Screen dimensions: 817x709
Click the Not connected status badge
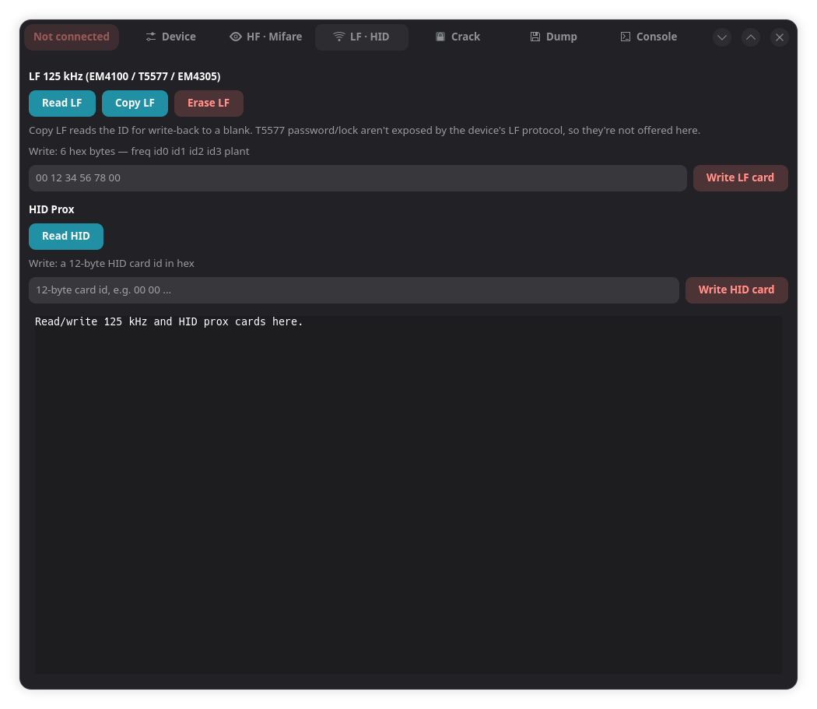[72, 37]
